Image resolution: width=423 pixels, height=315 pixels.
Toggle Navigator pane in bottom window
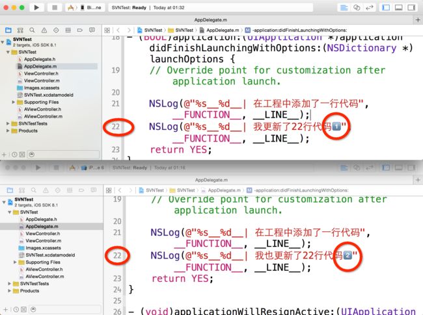coord(387,168)
